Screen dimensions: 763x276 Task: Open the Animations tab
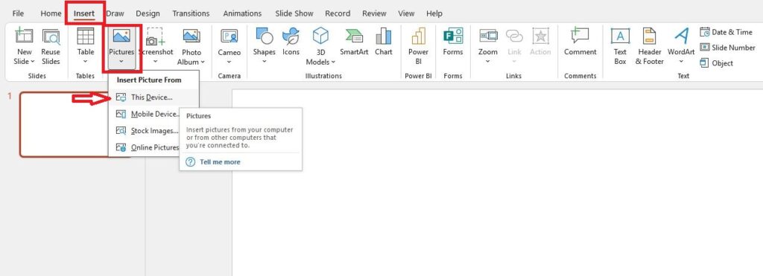tap(242, 13)
